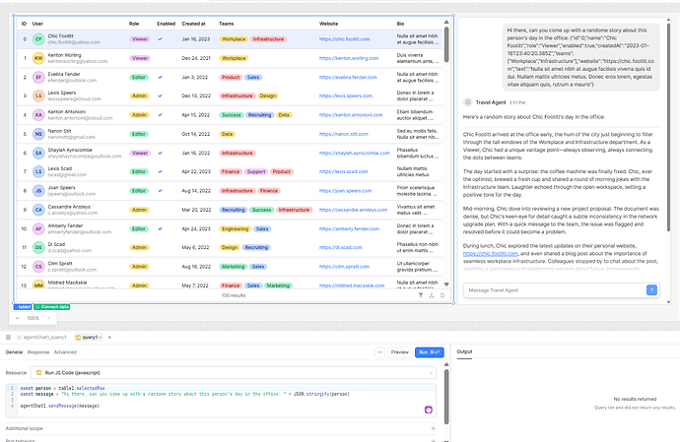Click the download icon below the table
Screen dimensions: 680x442
point(431,295)
